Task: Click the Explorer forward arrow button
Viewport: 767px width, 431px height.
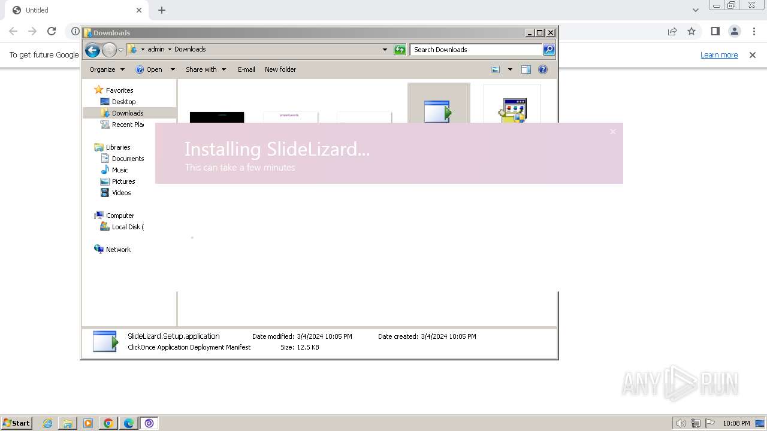Action: (109, 50)
